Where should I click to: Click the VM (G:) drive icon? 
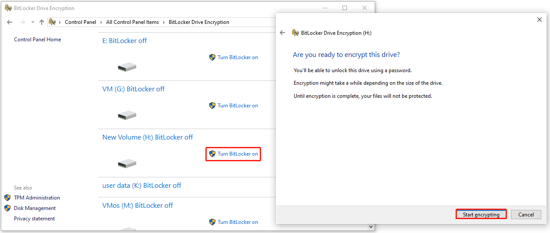[127, 115]
